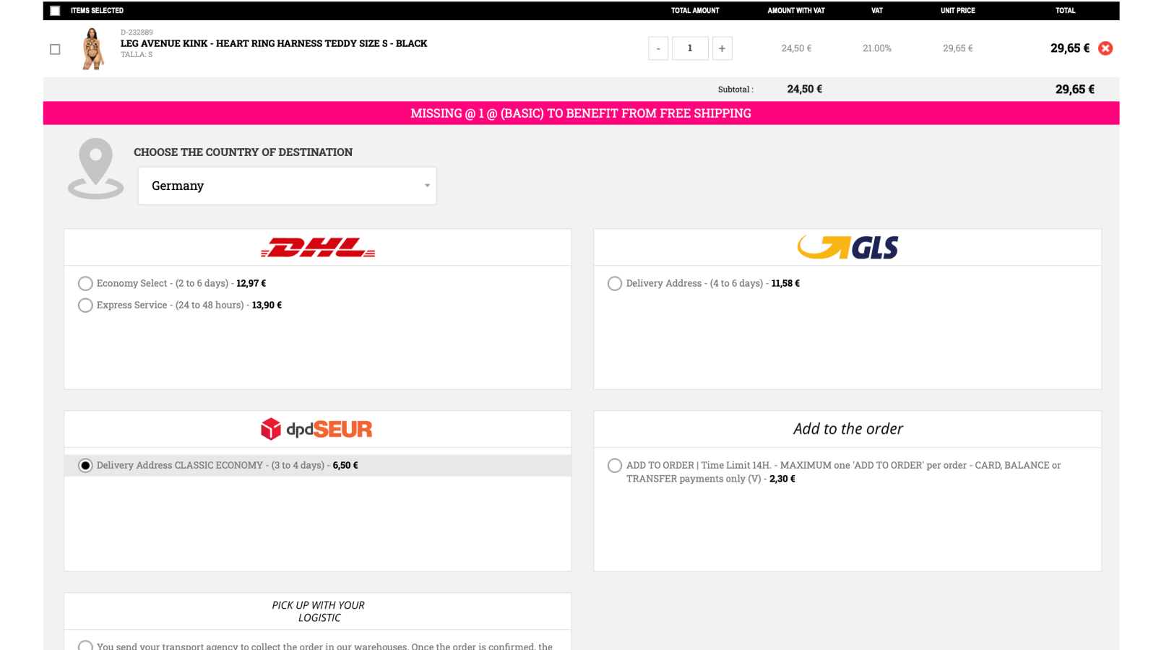Select DHL Express Service shipping option
Viewport: 1156px width, 650px height.
pos(85,305)
